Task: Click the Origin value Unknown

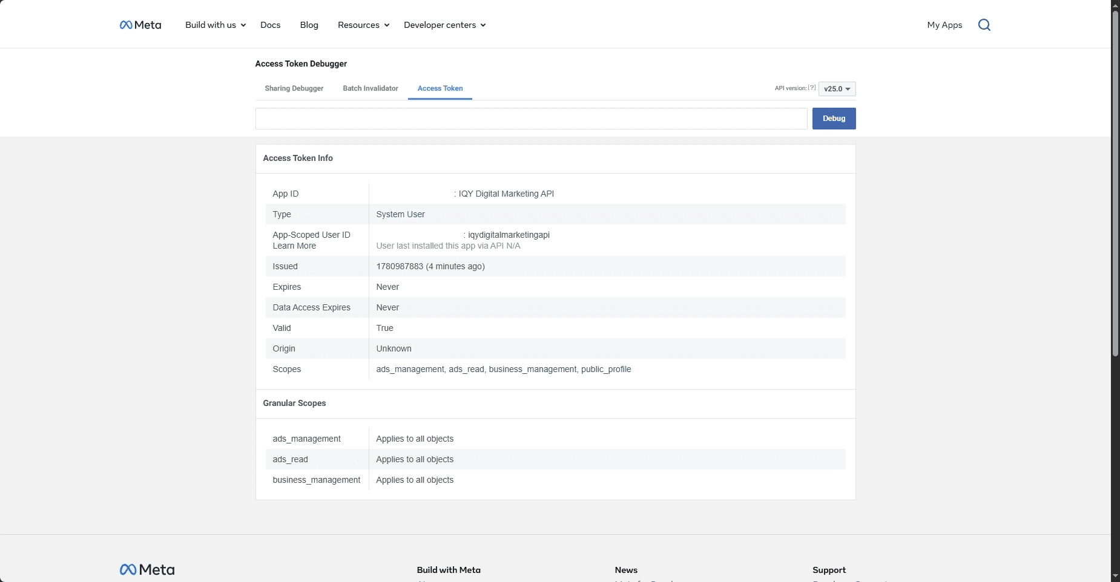Action: (x=394, y=348)
